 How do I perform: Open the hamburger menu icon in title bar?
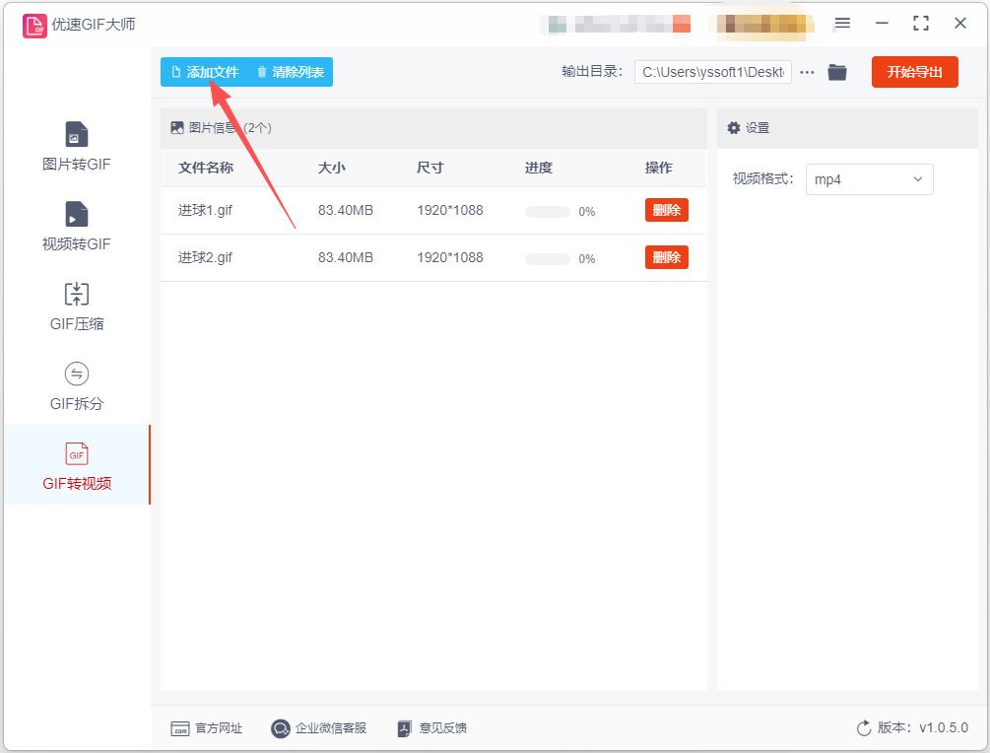pyautogui.click(x=842, y=24)
